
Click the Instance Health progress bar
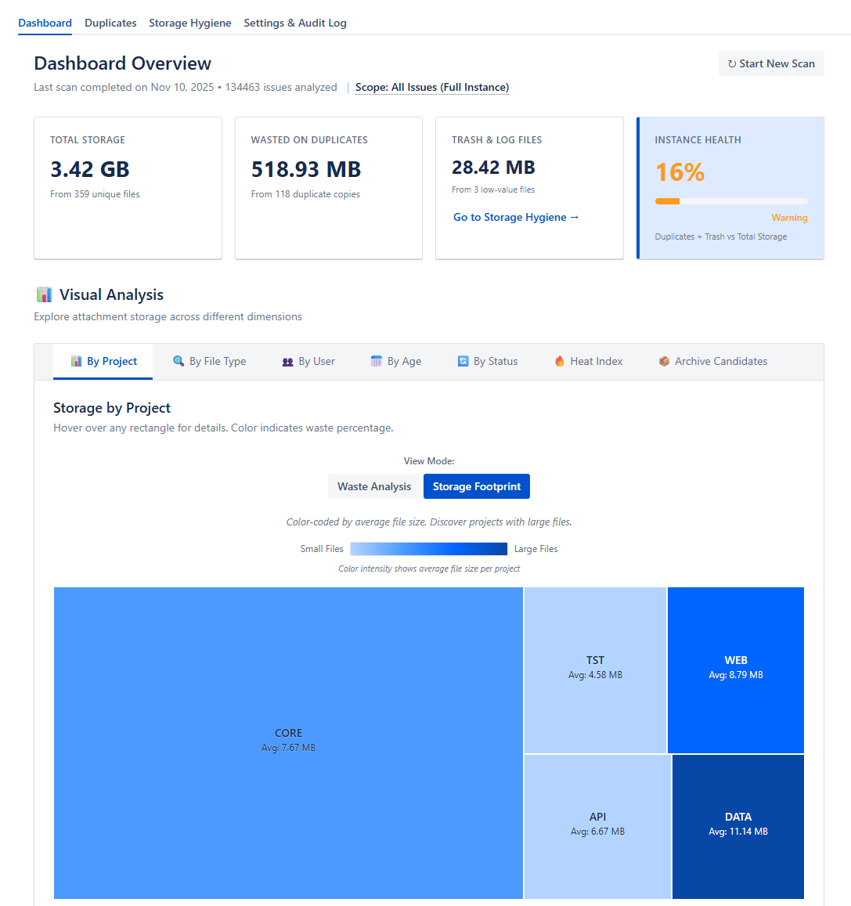(x=731, y=200)
